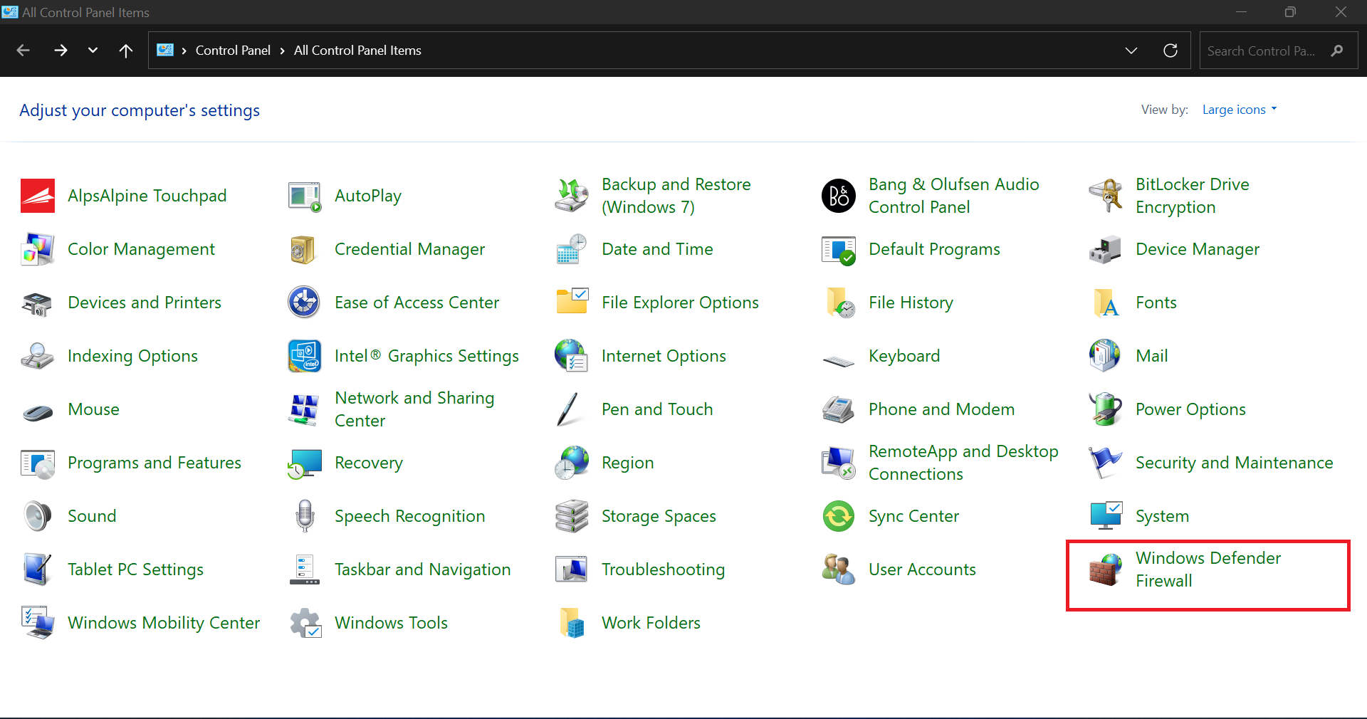1367x719 pixels.
Task: Click the search magnifier icon
Action: click(1337, 51)
